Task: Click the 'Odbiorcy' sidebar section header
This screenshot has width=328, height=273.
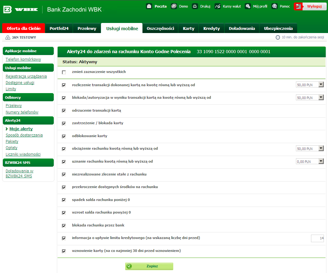Action: pyautogui.click(x=28, y=97)
